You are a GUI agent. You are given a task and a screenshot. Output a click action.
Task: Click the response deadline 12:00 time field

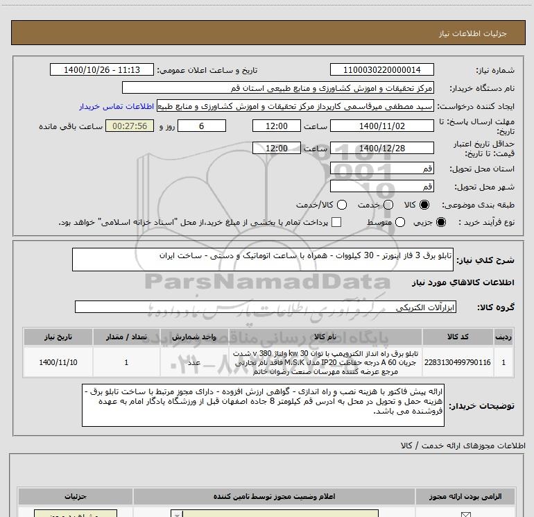click(277, 126)
